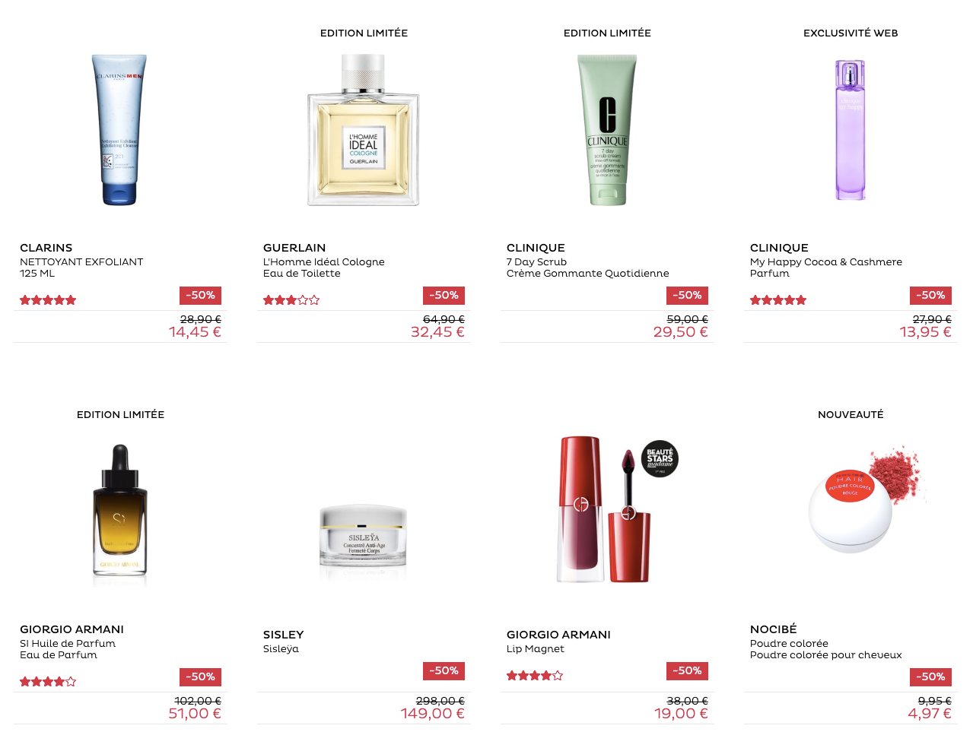This screenshot has width=973, height=754.
Task: Open the CLINIQUE 7 Day Scrub title link
Action: point(588,260)
